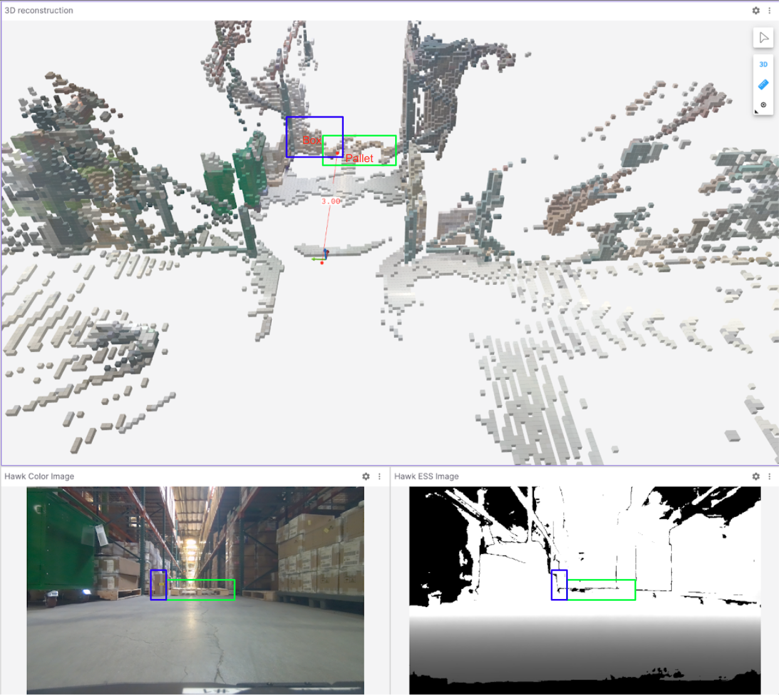
Task: Click the red Pallet label in the 3D view
Action: click(359, 158)
